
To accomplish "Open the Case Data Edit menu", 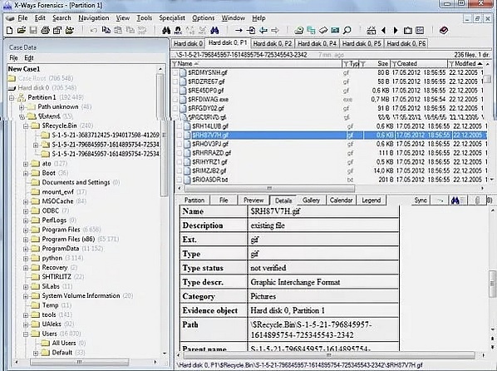I will [29, 58].
